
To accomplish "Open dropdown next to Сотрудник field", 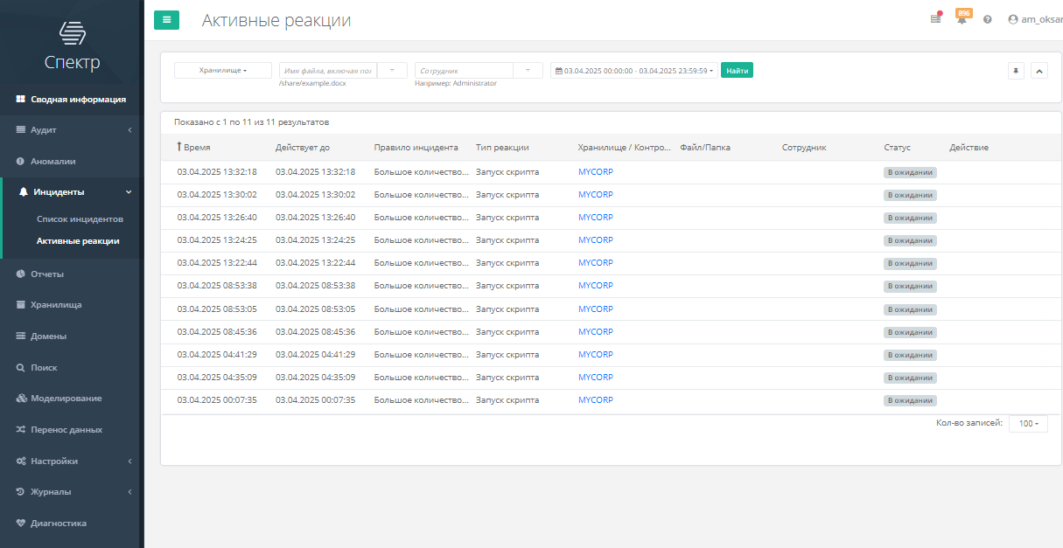I will (528, 70).
